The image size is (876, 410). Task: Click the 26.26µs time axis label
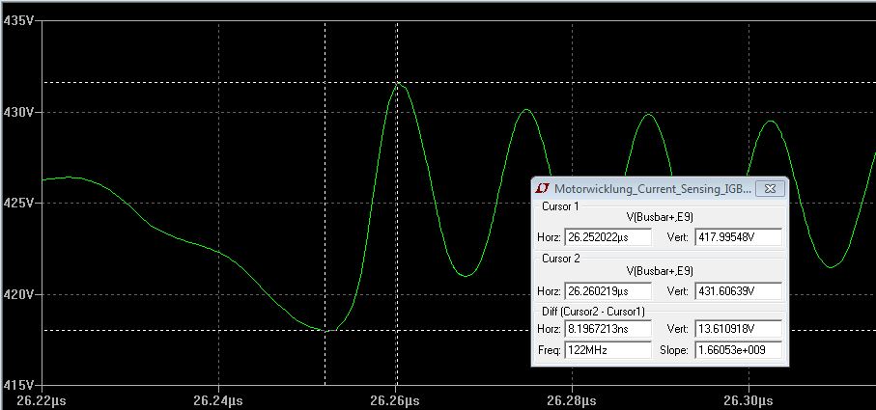(x=396, y=400)
